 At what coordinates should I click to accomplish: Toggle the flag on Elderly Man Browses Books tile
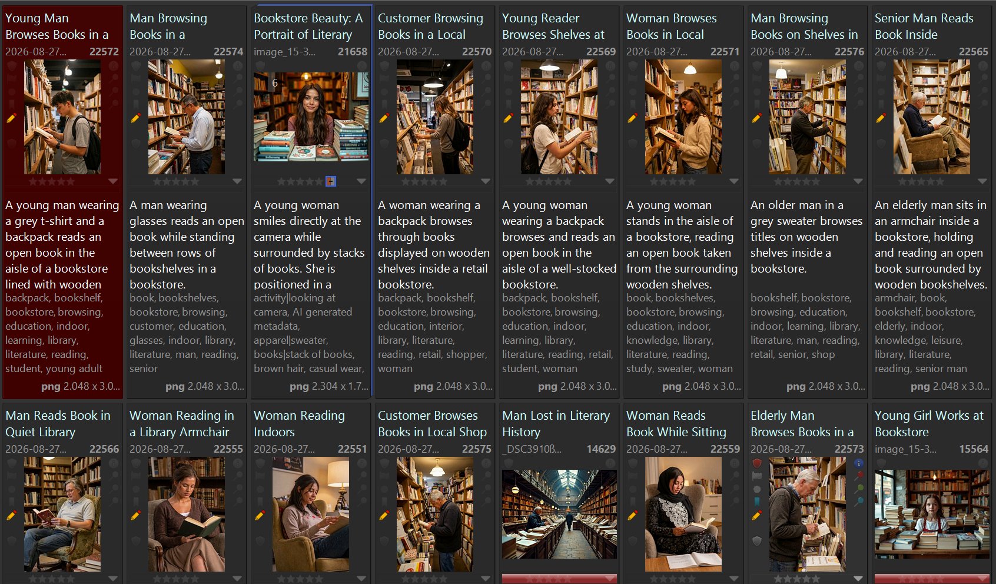757,476
